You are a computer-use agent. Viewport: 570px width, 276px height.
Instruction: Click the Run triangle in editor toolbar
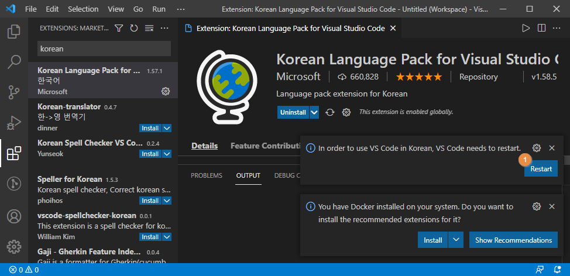coord(526,28)
